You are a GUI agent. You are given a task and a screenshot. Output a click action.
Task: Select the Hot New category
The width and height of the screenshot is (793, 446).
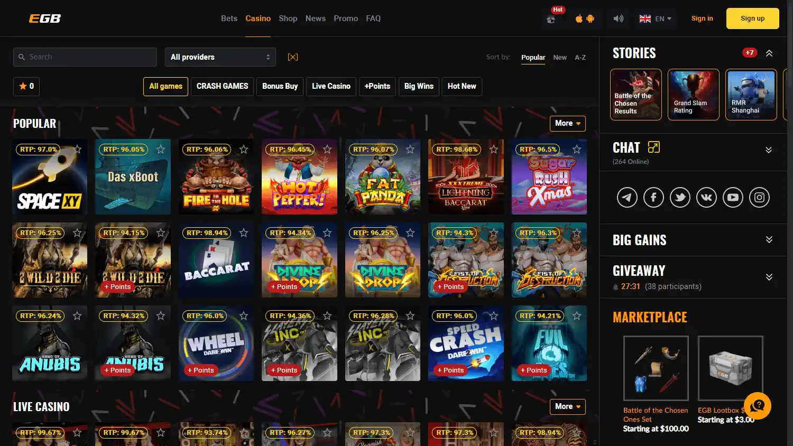462,86
